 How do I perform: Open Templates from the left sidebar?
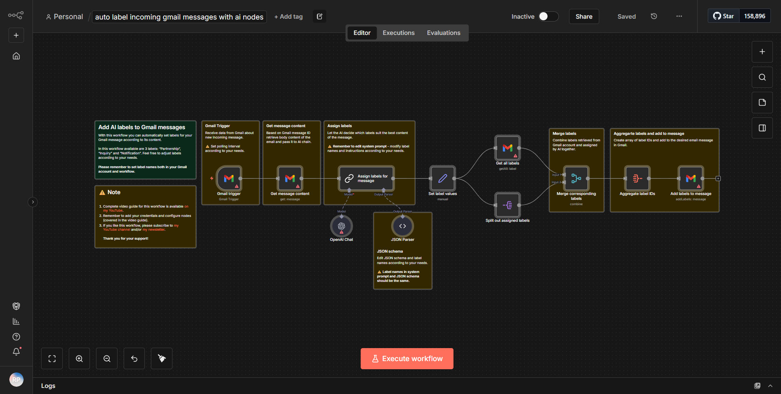(x=16, y=306)
